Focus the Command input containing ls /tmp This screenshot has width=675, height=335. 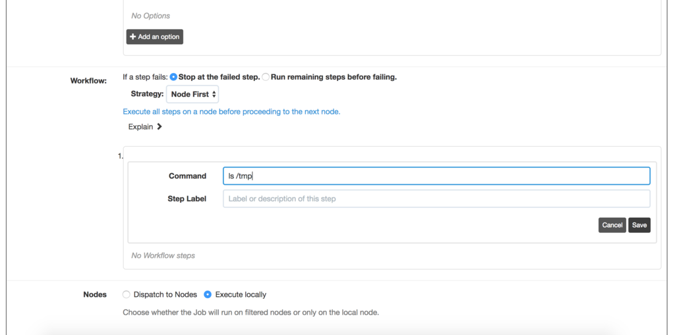click(x=436, y=176)
